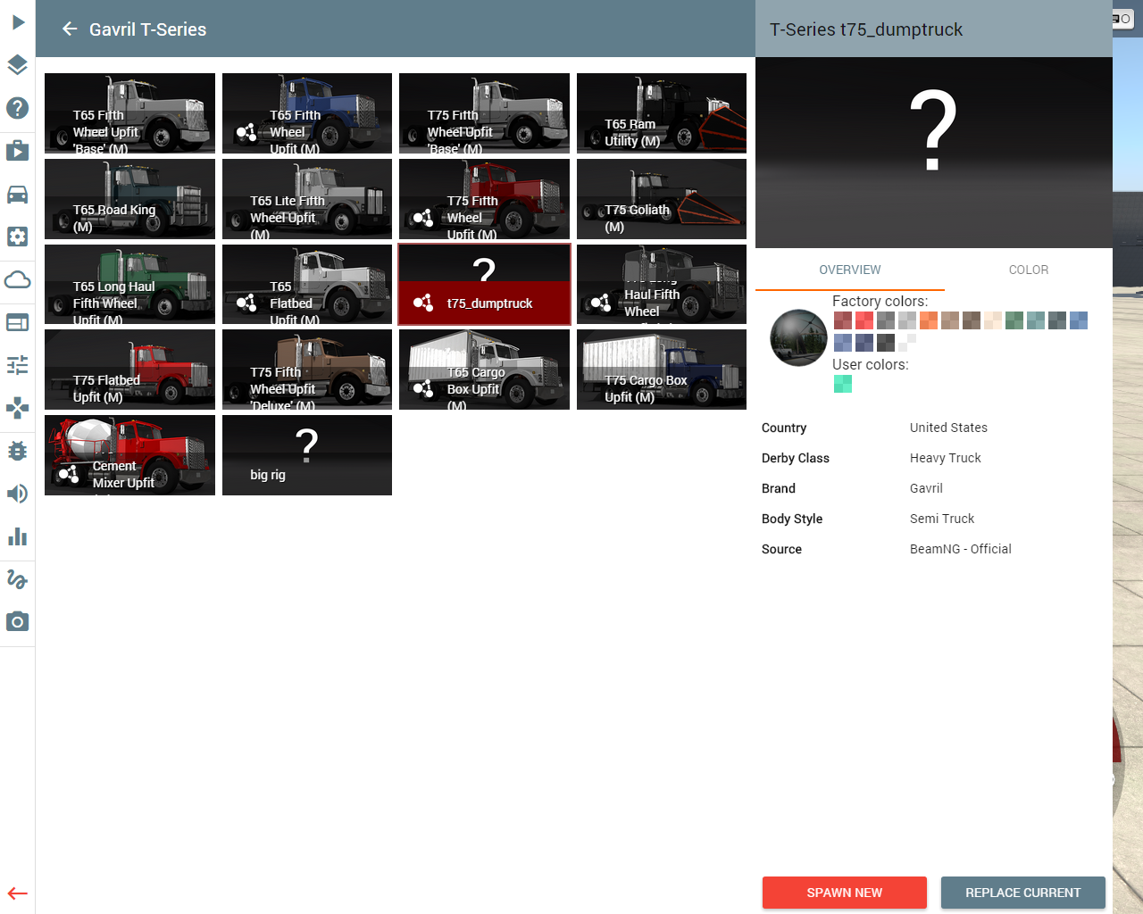Click the SPAWN NEW button

[x=845, y=893]
